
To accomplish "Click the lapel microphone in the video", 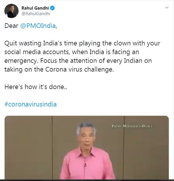I will 85,165.
